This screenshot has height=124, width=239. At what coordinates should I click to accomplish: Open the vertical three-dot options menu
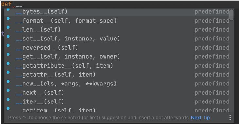tap(230, 118)
